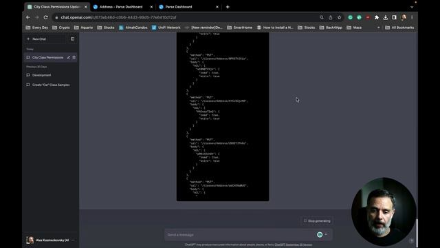The width and height of the screenshot is (440, 248).
Task: Go forward to the next page
Action: click(x=36, y=17)
